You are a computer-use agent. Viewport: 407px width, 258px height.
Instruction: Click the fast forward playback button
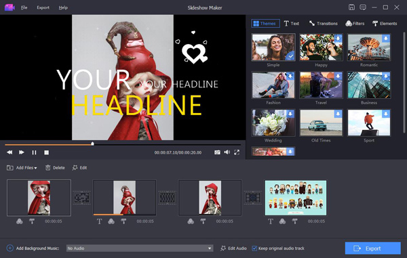click(x=22, y=152)
